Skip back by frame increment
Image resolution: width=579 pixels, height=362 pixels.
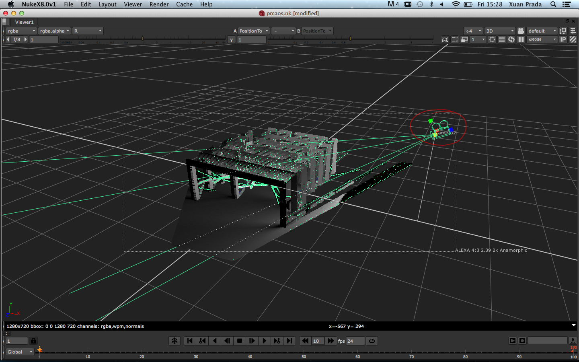(x=305, y=341)
